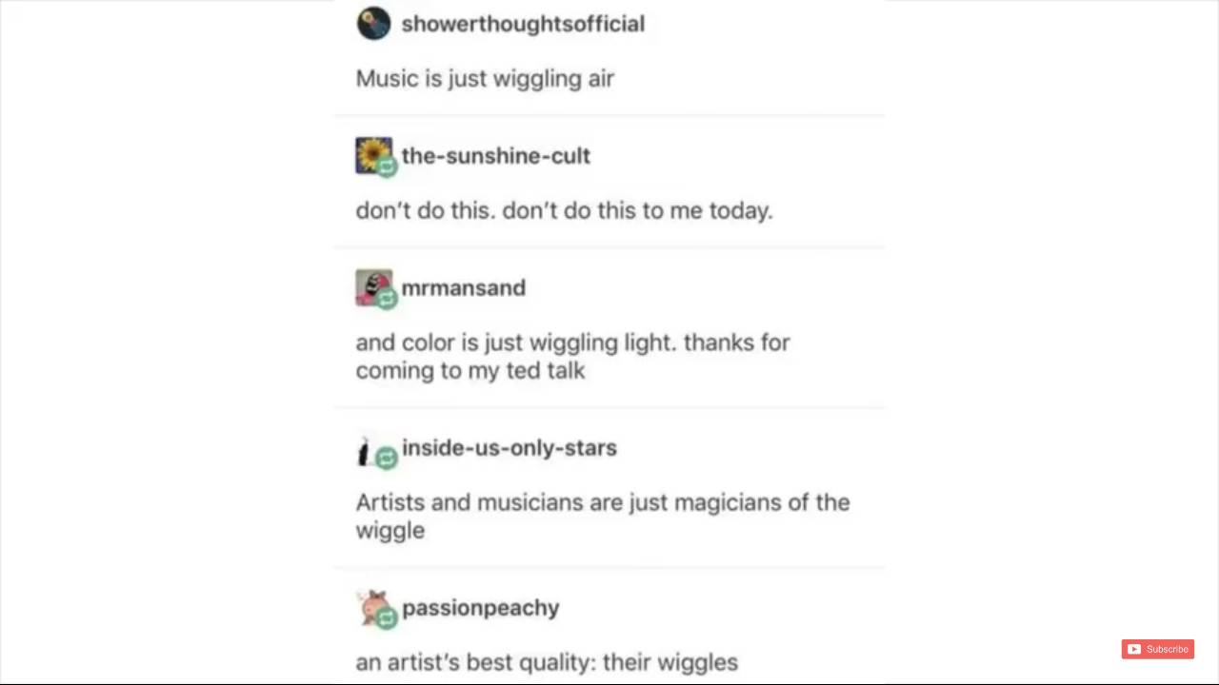Image resolution: width=1219 pixels, height=685 pixels.
Task: Open mrmansand profile avatar
Action: tap(372, 287)
